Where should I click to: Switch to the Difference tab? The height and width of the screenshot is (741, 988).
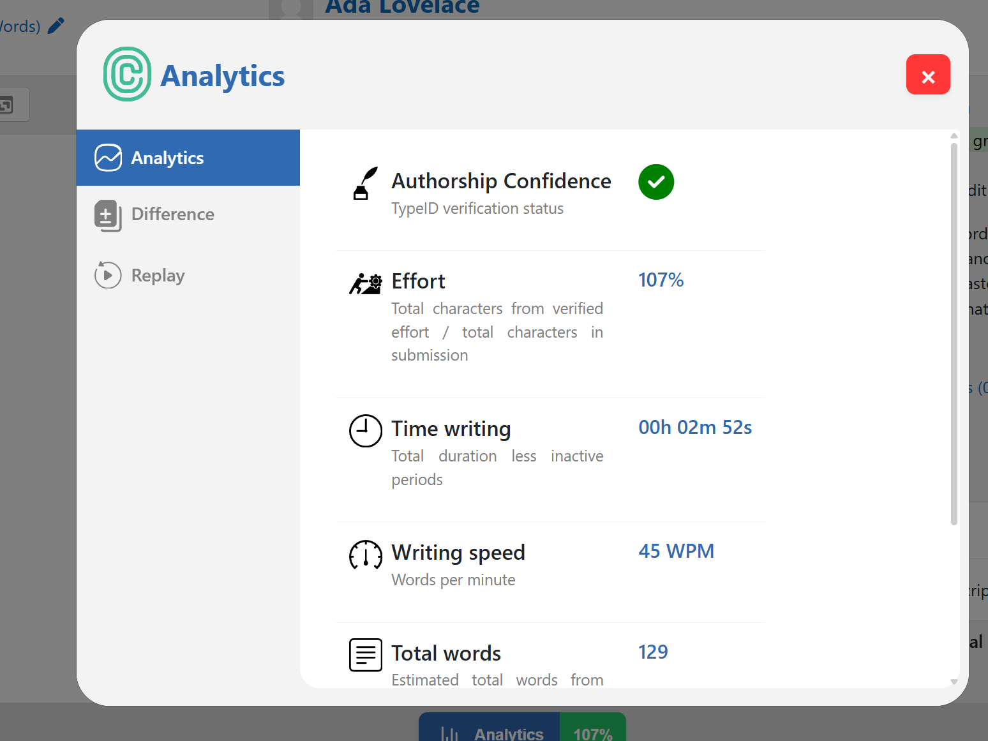172,214
